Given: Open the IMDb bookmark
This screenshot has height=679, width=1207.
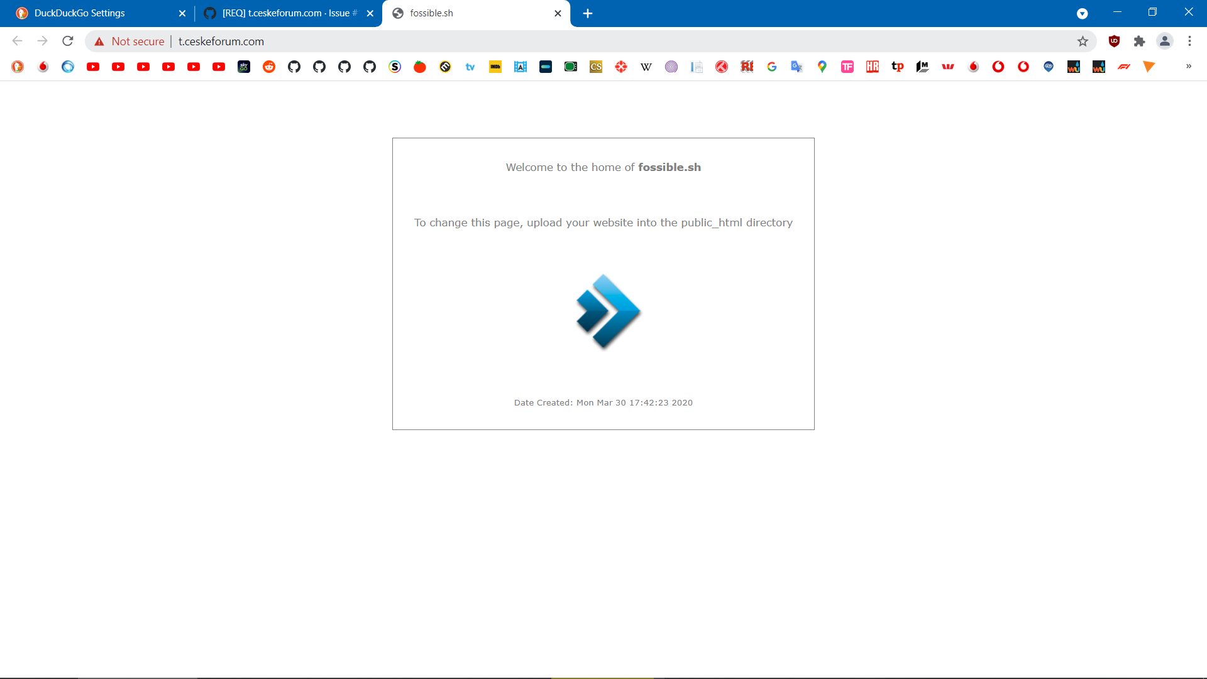Looking at the screenshot, I should coord(495,67).
